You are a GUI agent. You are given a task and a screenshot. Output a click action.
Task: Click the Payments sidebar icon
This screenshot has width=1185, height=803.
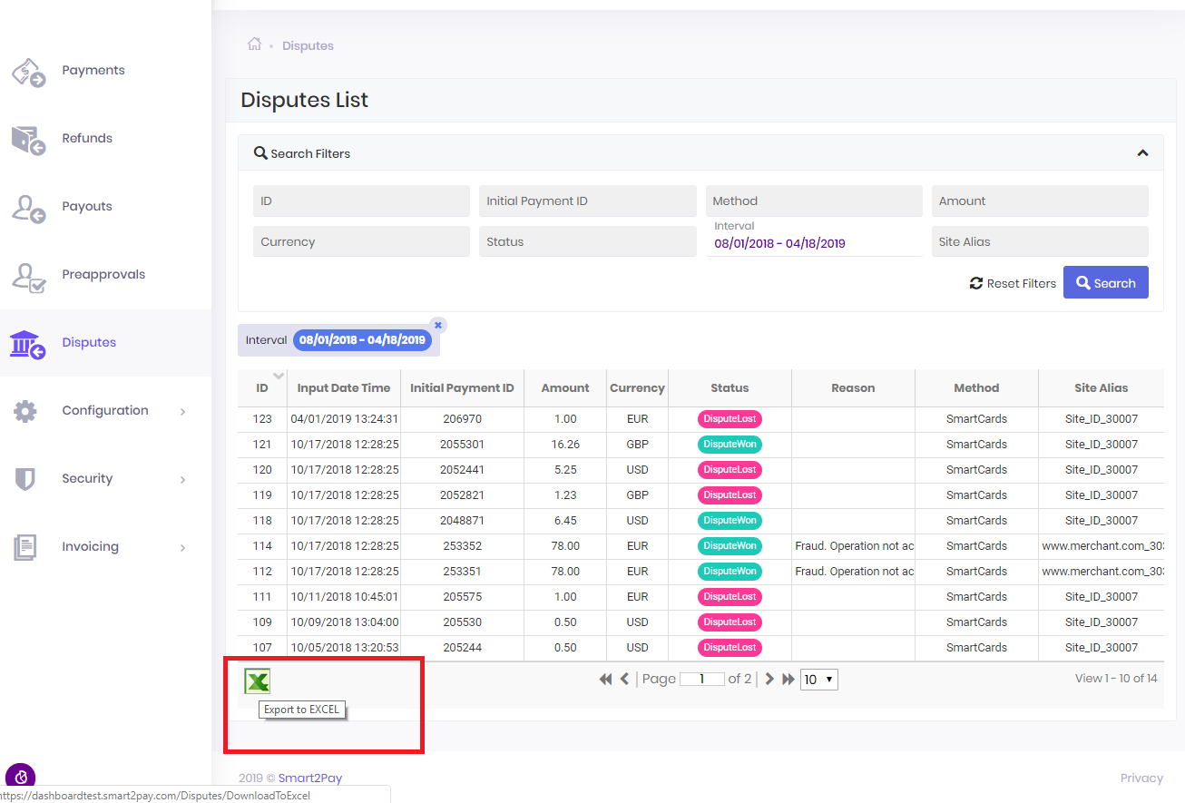[x=28, y=72]
